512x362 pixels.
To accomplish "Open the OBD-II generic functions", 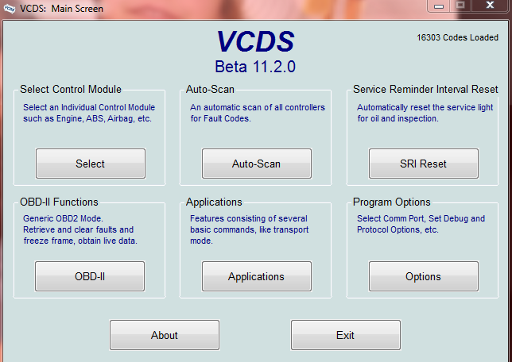I will click(x=90, y=276).
